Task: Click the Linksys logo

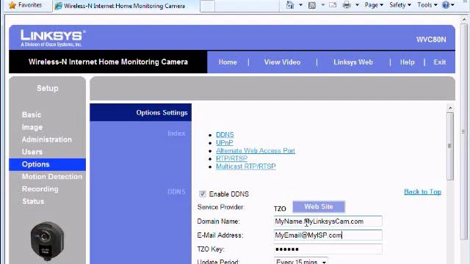Action: click(53, 38)
